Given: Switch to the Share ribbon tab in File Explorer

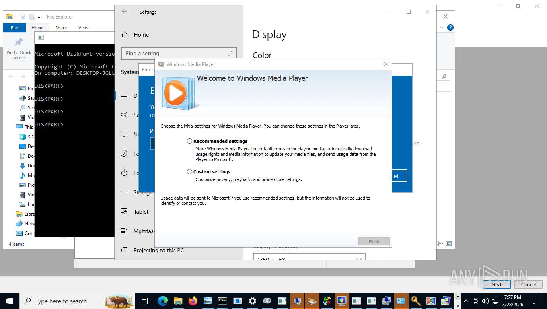Looking at the screenshot, I should 61,28.
